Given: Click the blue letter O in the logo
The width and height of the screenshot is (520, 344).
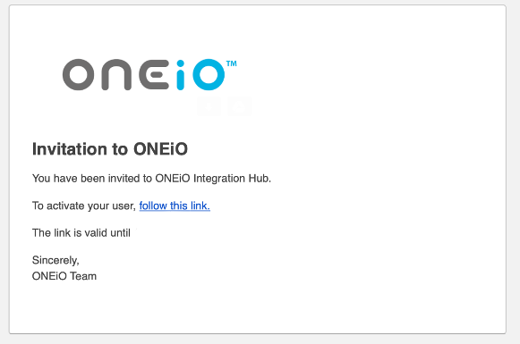Looking at the screenshot, I should [x=208, y=74].
